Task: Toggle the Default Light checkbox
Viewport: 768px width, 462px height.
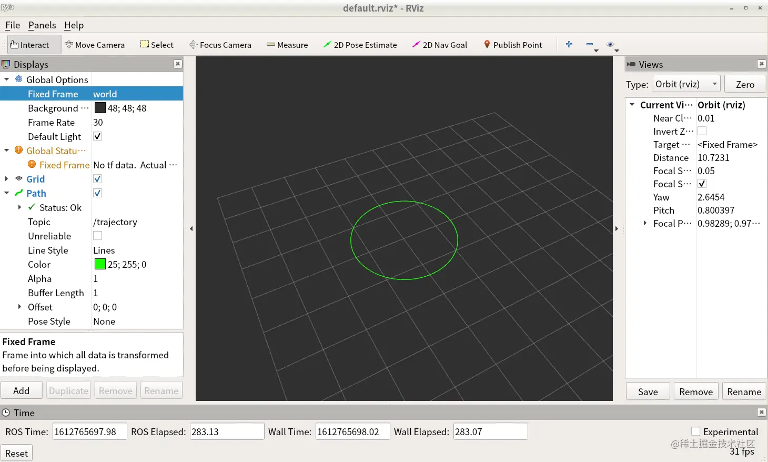Action: click(97, 136)
